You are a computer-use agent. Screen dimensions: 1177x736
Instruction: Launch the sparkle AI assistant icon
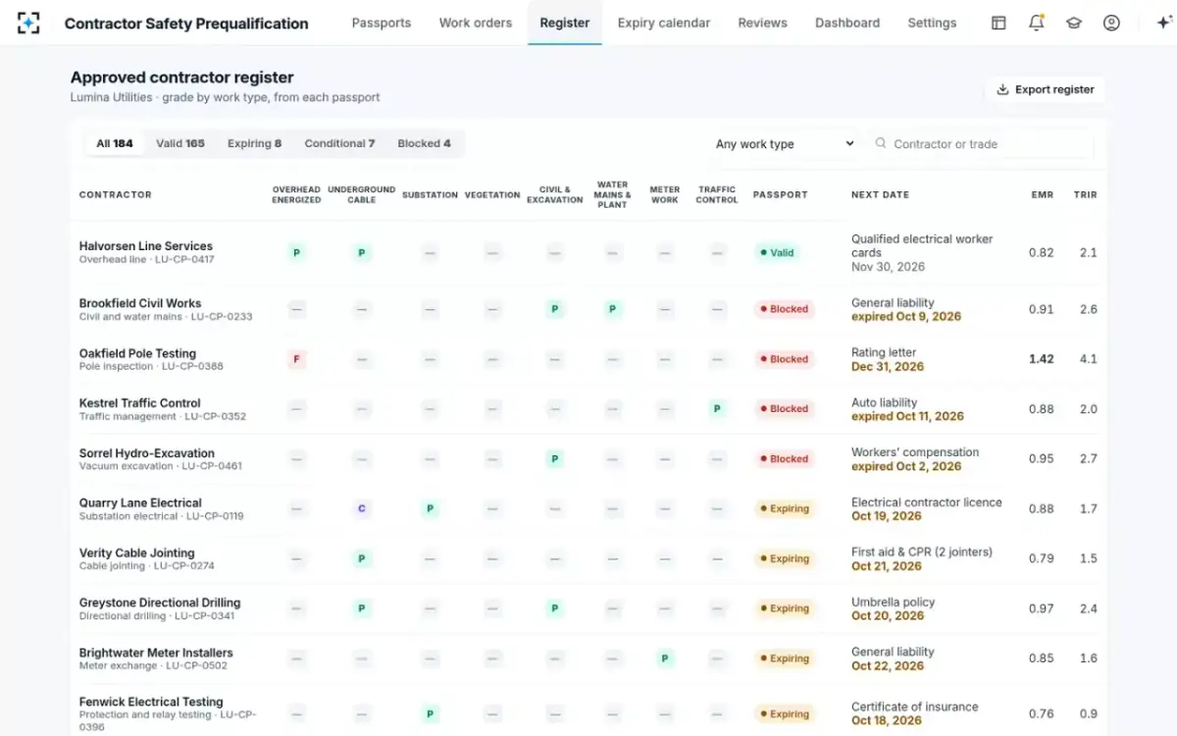[x=1164, y=23]
